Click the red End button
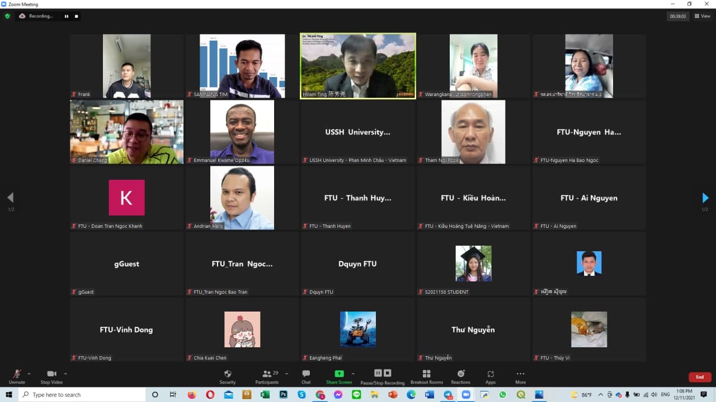 click(x=699, y=377)
